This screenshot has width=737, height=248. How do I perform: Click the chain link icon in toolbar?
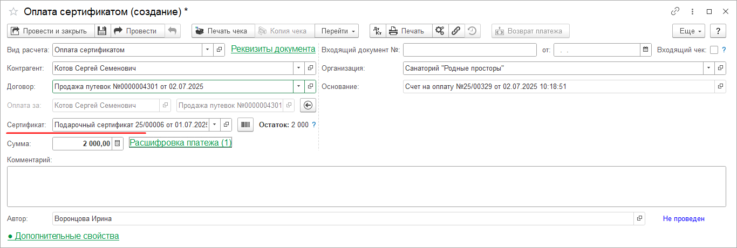click(x=455, y=31)
